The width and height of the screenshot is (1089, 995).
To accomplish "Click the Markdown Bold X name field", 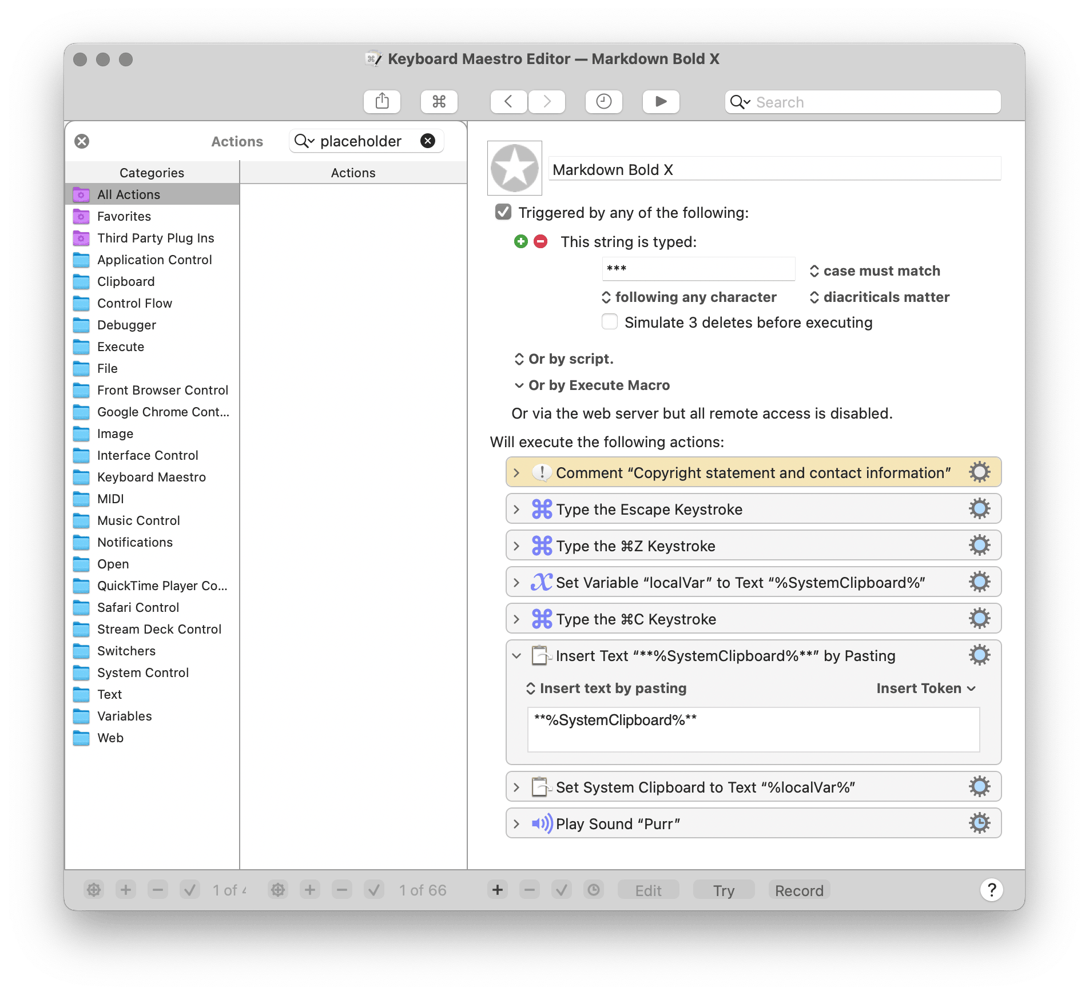I will pyautogui.click(x=775, y=169).
